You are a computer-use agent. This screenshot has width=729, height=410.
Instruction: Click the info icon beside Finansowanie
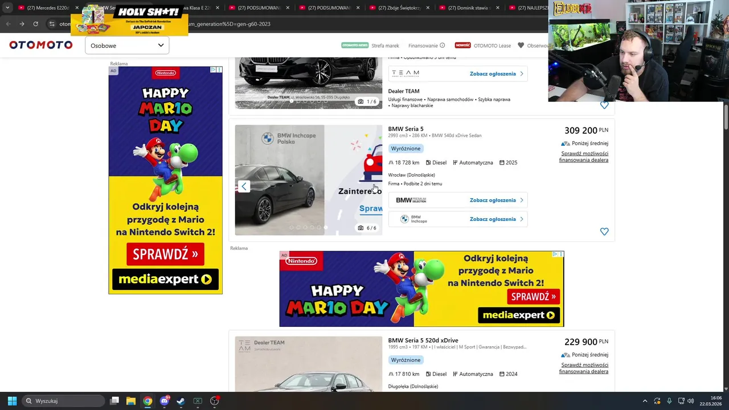[443, 46]
